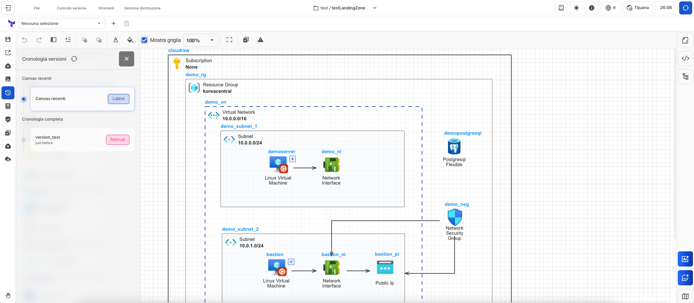Screen dimensions: 694x303
Task: Select the fill color bucket tool
Action: click(130, 40)
